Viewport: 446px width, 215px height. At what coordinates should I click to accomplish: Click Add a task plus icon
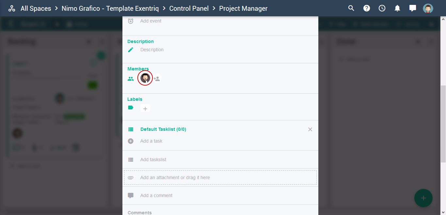coord(131,141)
